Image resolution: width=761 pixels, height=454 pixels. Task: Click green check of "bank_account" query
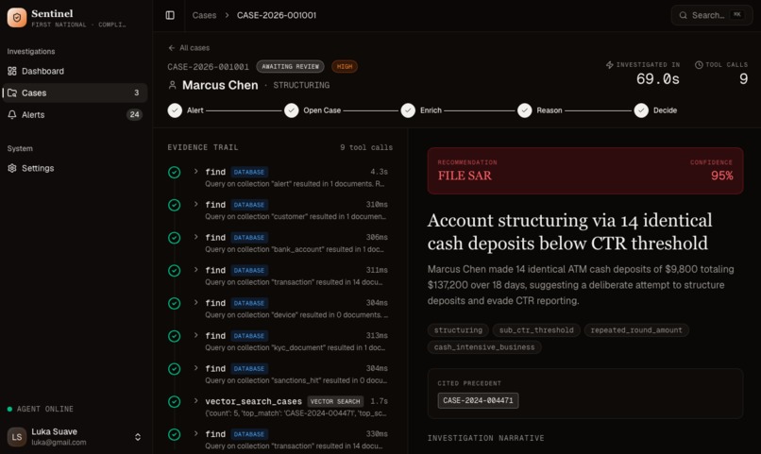point(175,238)
